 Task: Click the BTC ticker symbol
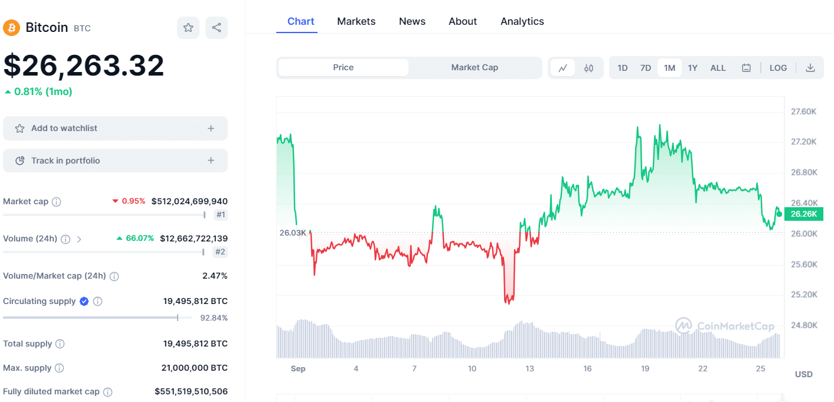click(82, 28)
